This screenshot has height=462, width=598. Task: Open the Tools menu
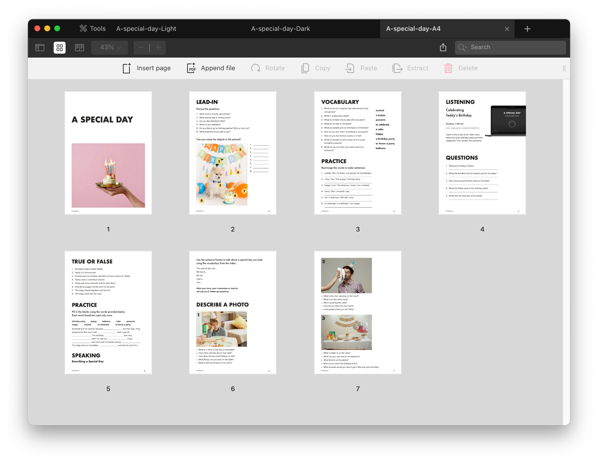[x=93, y=28]
